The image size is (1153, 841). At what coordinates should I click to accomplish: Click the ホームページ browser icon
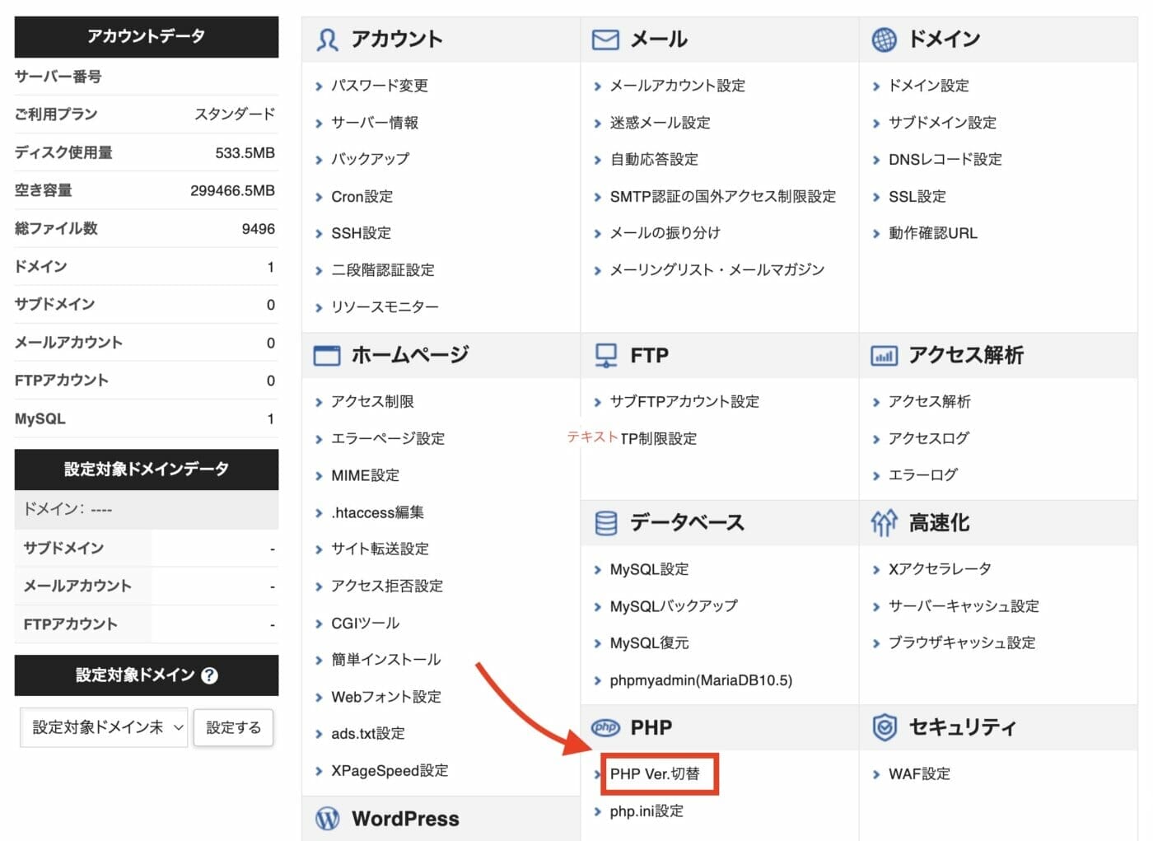click(327, 355)
